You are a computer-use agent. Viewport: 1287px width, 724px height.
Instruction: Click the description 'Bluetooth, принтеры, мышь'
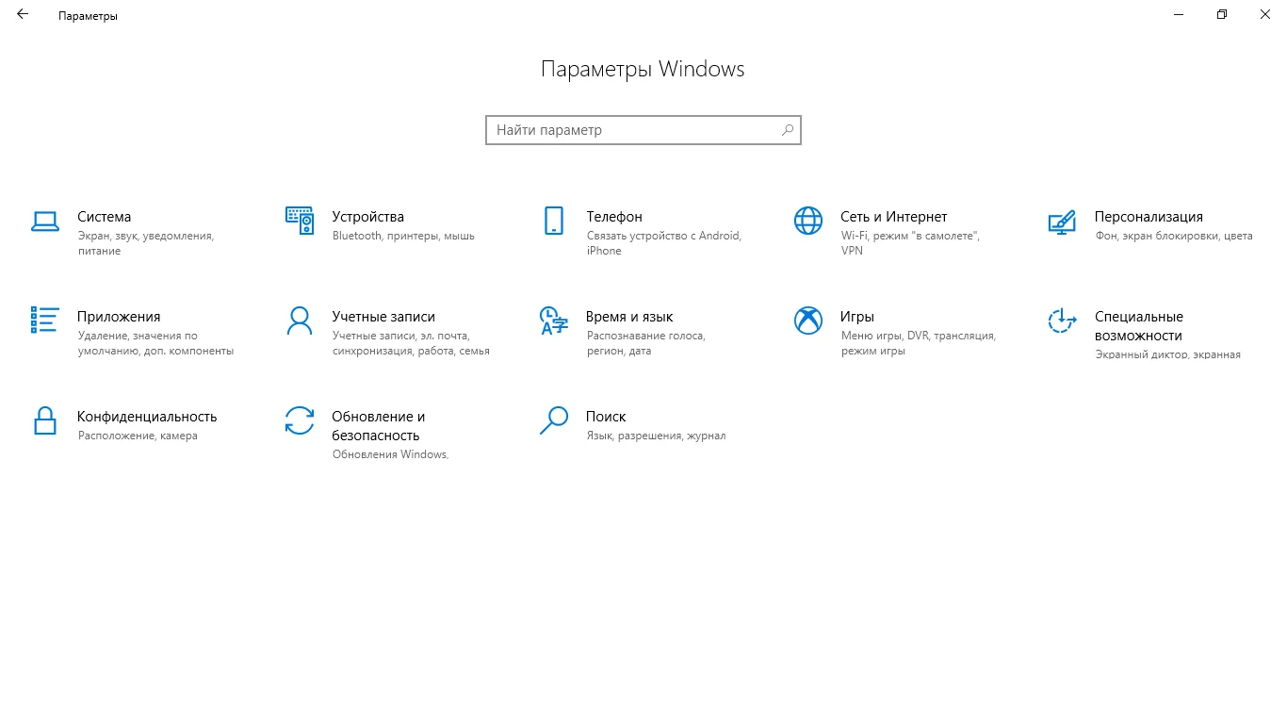pyautogui.click(x=403, y=236)
